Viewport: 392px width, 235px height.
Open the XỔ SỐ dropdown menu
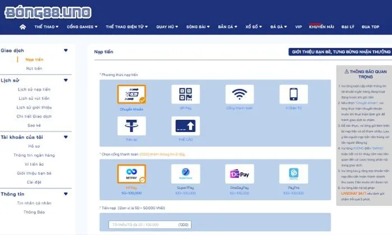(254, 27)
